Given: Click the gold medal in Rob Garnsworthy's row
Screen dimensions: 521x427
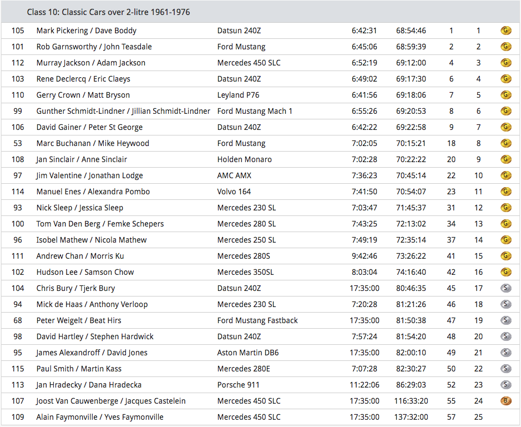Looking at the screenshot, I should 505,47.
